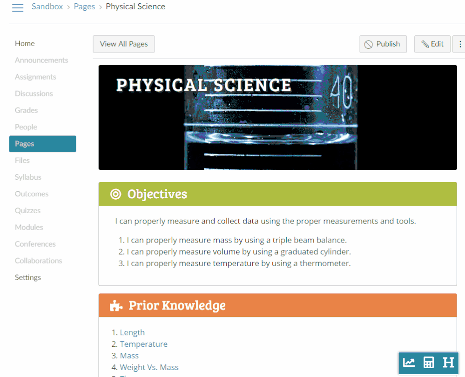
Task: Open Home in course navigation
Action: (x=25, y=43)
